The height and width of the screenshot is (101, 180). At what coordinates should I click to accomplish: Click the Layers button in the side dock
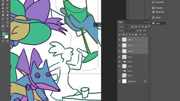158,23
